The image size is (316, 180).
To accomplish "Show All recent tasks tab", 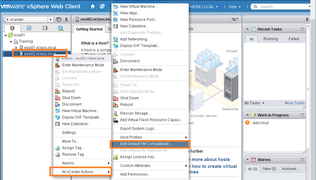I will point(251,39).
